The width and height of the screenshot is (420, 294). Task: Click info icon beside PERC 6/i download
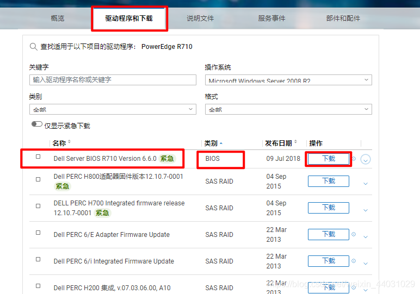click(354, 261)
